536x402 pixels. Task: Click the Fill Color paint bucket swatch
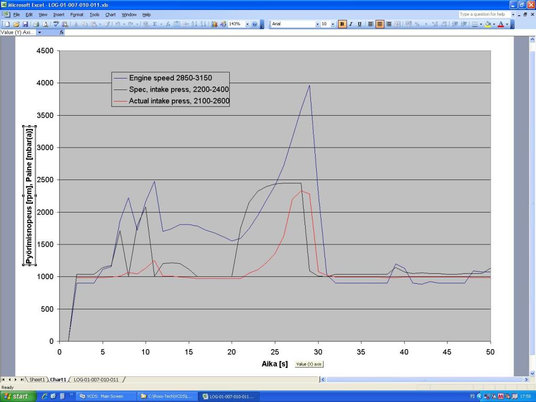(x=487, y=24)
